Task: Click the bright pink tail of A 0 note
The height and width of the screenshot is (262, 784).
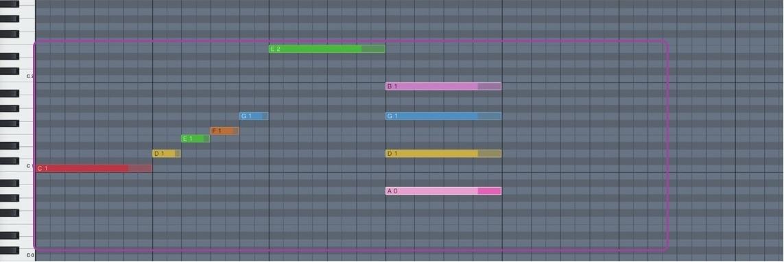Action: [490, 191]
